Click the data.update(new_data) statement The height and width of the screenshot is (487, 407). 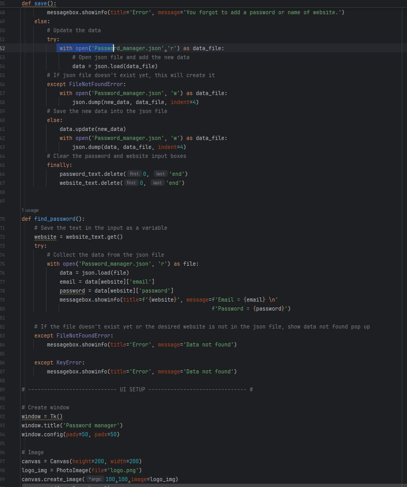92,129
